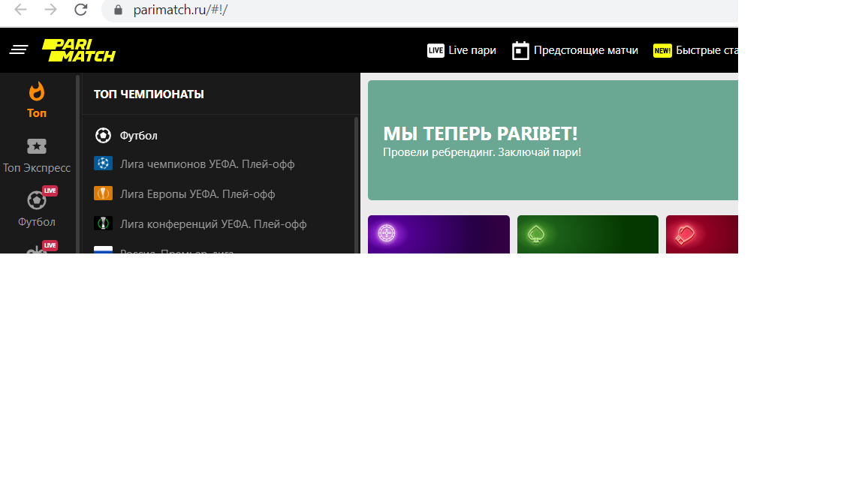Open Live пари in the header
This screenshot has width=865, height=486.
tap(462, 50)
